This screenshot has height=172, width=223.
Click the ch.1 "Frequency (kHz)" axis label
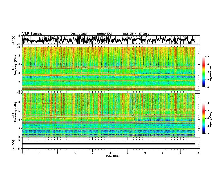pyautogui.click(x=16, y=65)
